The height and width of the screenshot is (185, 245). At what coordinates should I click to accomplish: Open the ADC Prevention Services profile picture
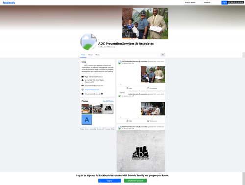pyautogui.click(x=89, y=42)
